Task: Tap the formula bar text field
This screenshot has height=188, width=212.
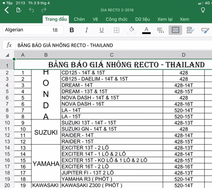Action: coord(114,45)
